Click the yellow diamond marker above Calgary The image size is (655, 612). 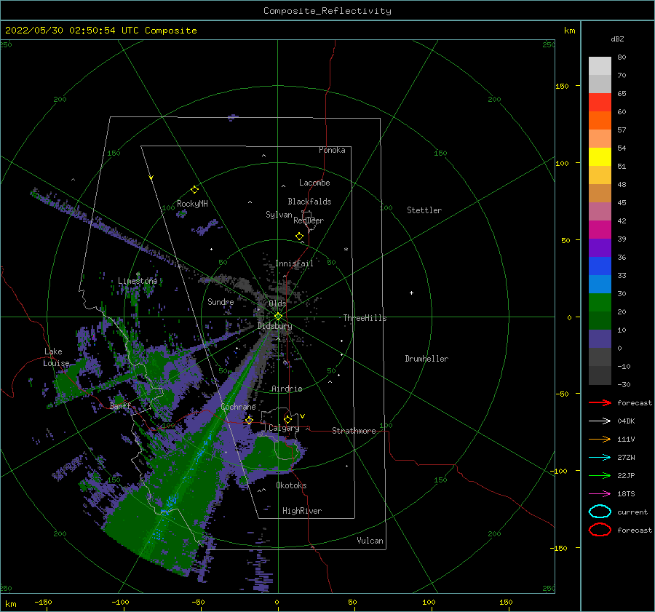(287, 419)
